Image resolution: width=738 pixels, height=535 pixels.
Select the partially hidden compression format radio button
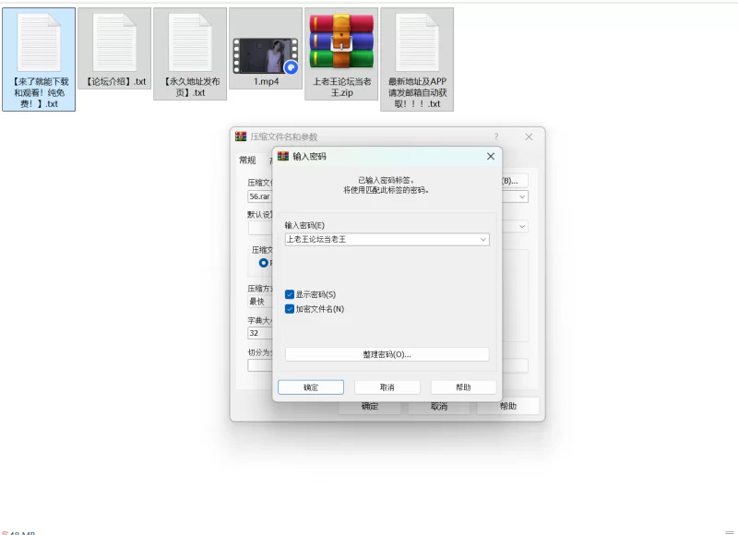tap(264, 263)
